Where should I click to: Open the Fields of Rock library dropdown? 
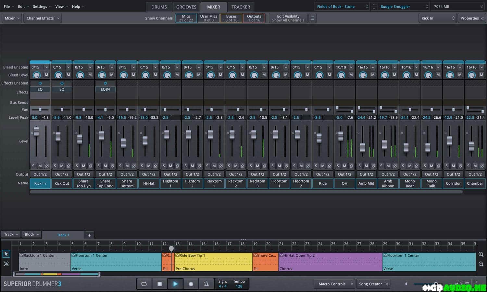pyautogui.click(x=342, y=6)
